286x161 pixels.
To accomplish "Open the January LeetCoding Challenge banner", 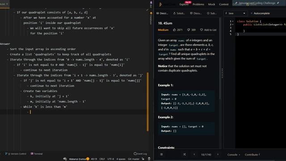I will 257,3.
